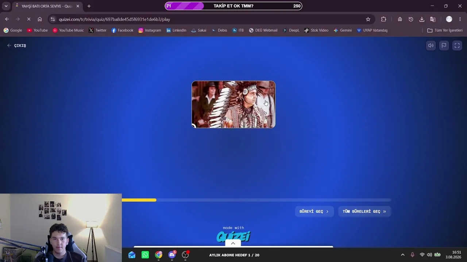Screen dimensions: 467x262
Task: Click the flag report icon
Action: tap(444, 45)
